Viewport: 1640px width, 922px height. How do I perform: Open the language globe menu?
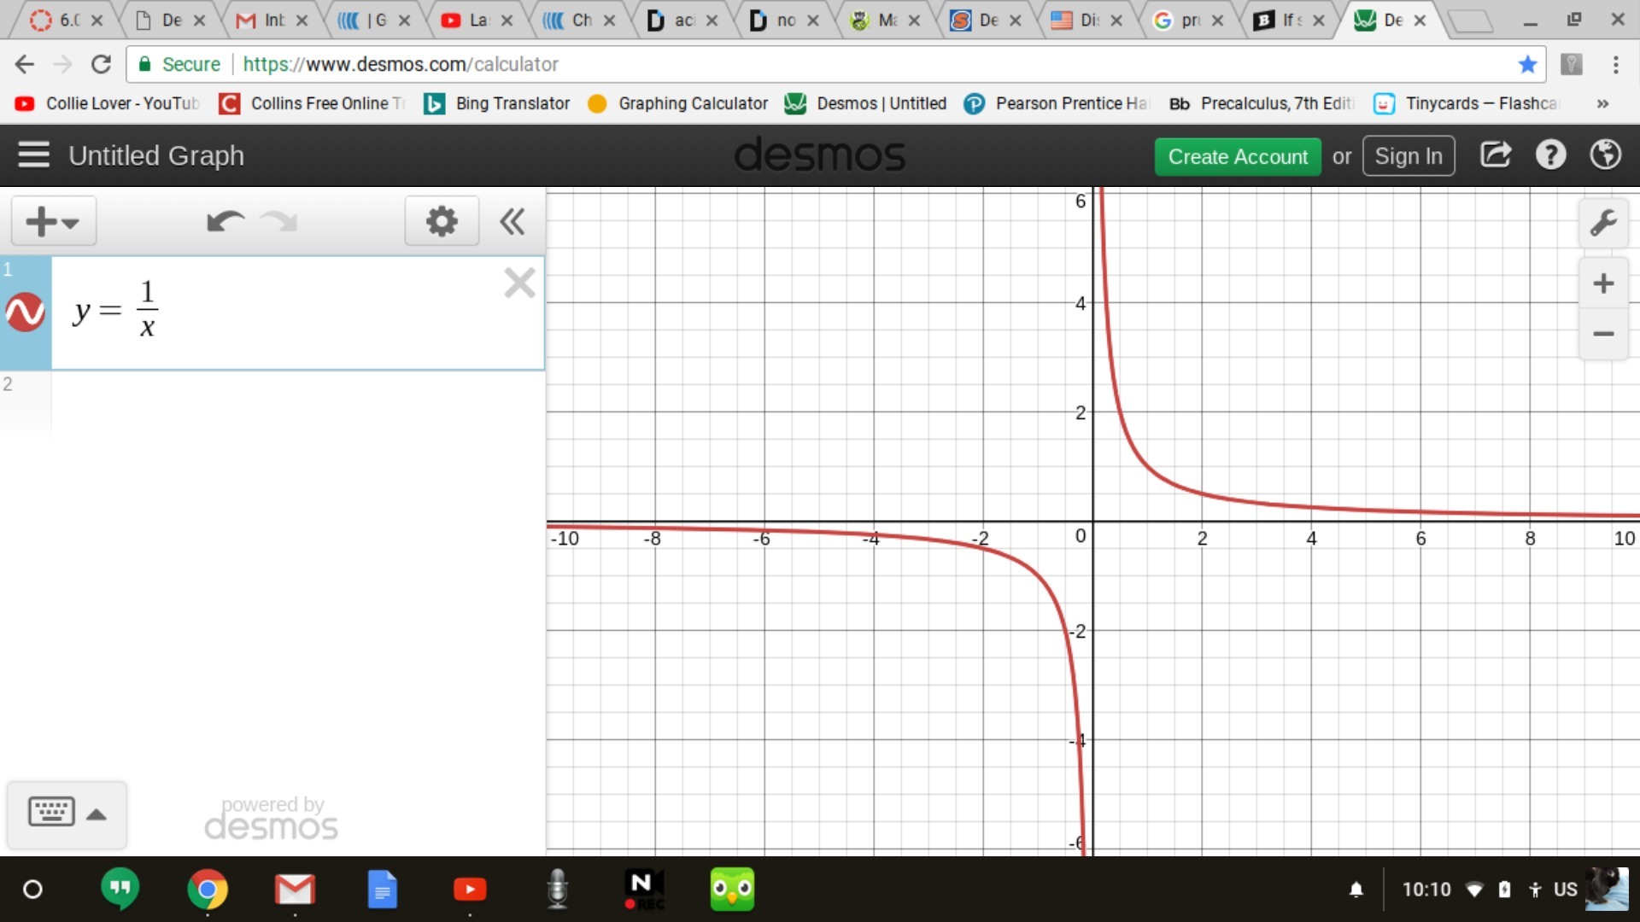1605,155
